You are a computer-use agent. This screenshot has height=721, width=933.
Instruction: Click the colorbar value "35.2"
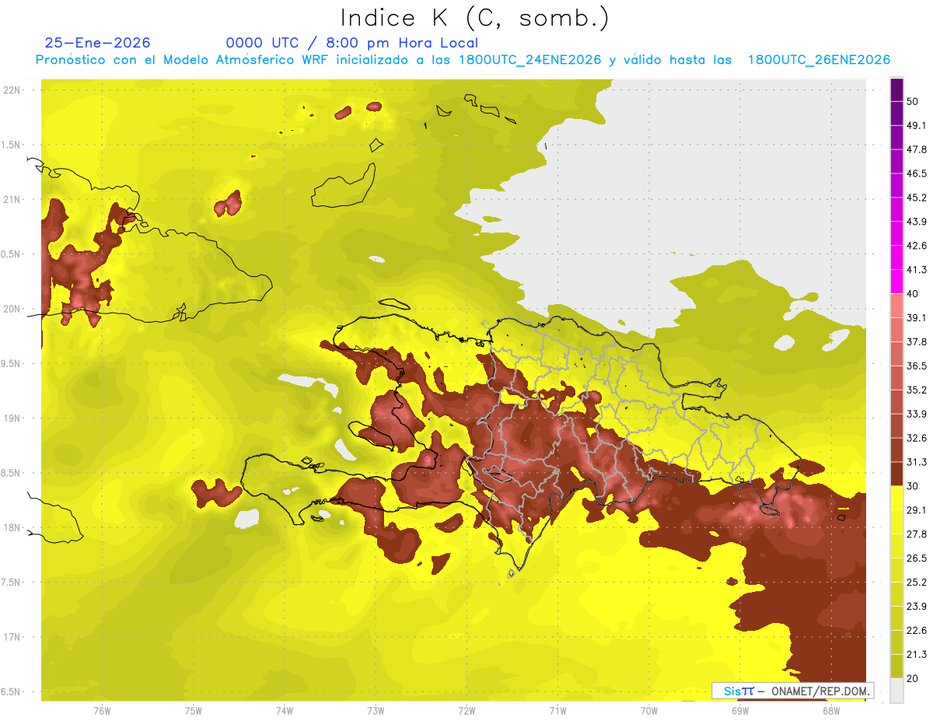click(917, 390)
